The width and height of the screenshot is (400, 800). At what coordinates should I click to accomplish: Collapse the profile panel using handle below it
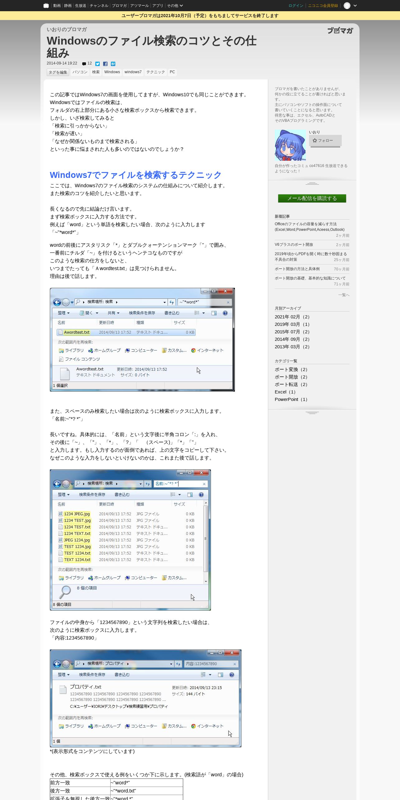pos(312,183)
